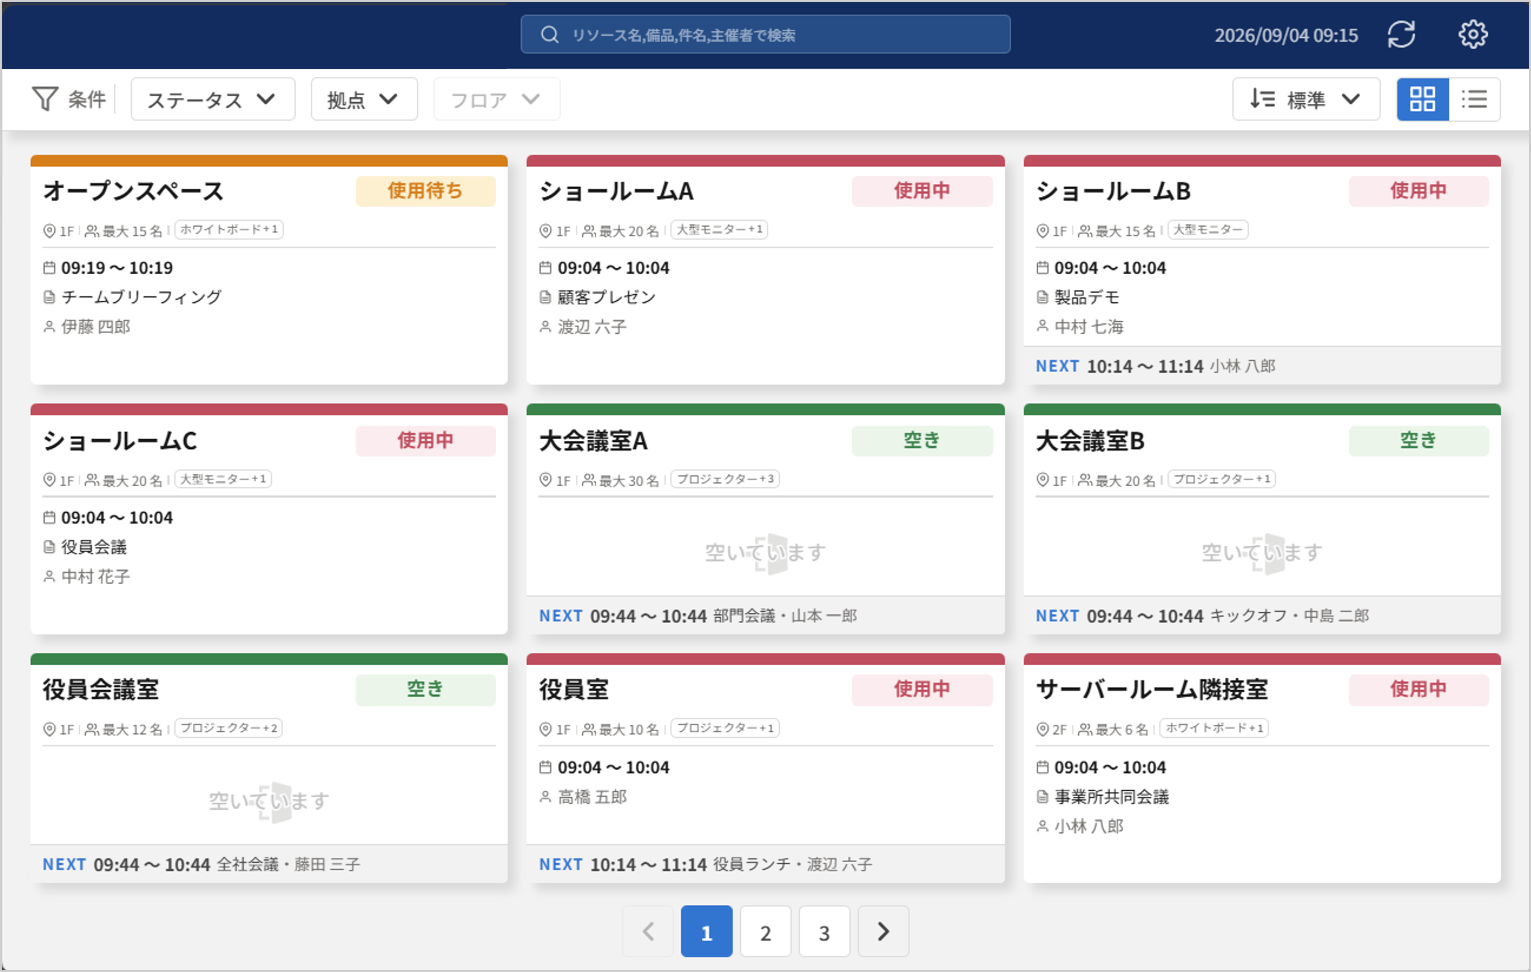Viewport: 1531px width, 972px height.
Task: Click calendar icon beside 09:19 ～ 10:19
Action: 49,268
